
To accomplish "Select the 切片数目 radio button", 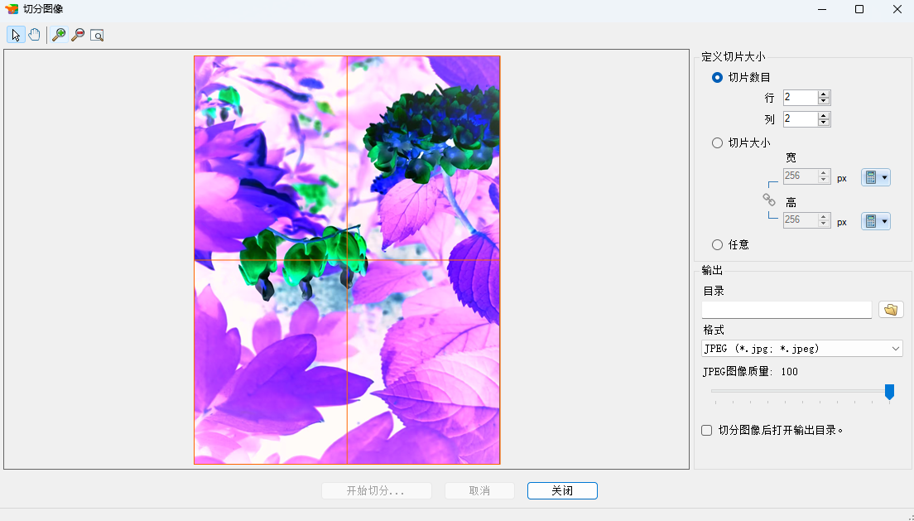I will [717, 78].
